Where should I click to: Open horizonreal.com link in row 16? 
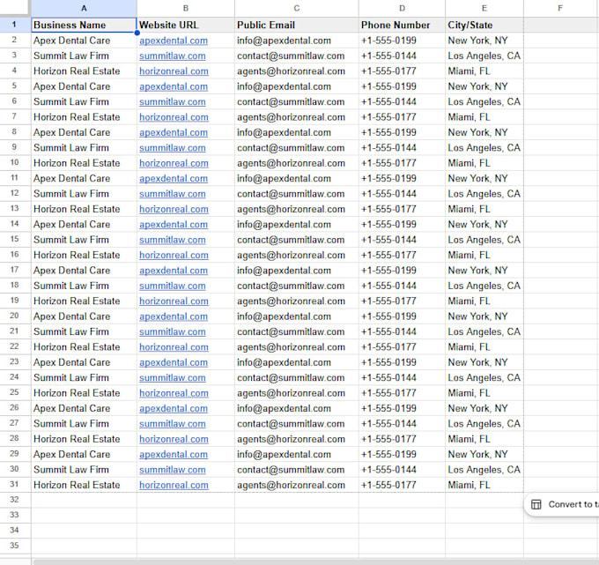click(x=174, y=255)
